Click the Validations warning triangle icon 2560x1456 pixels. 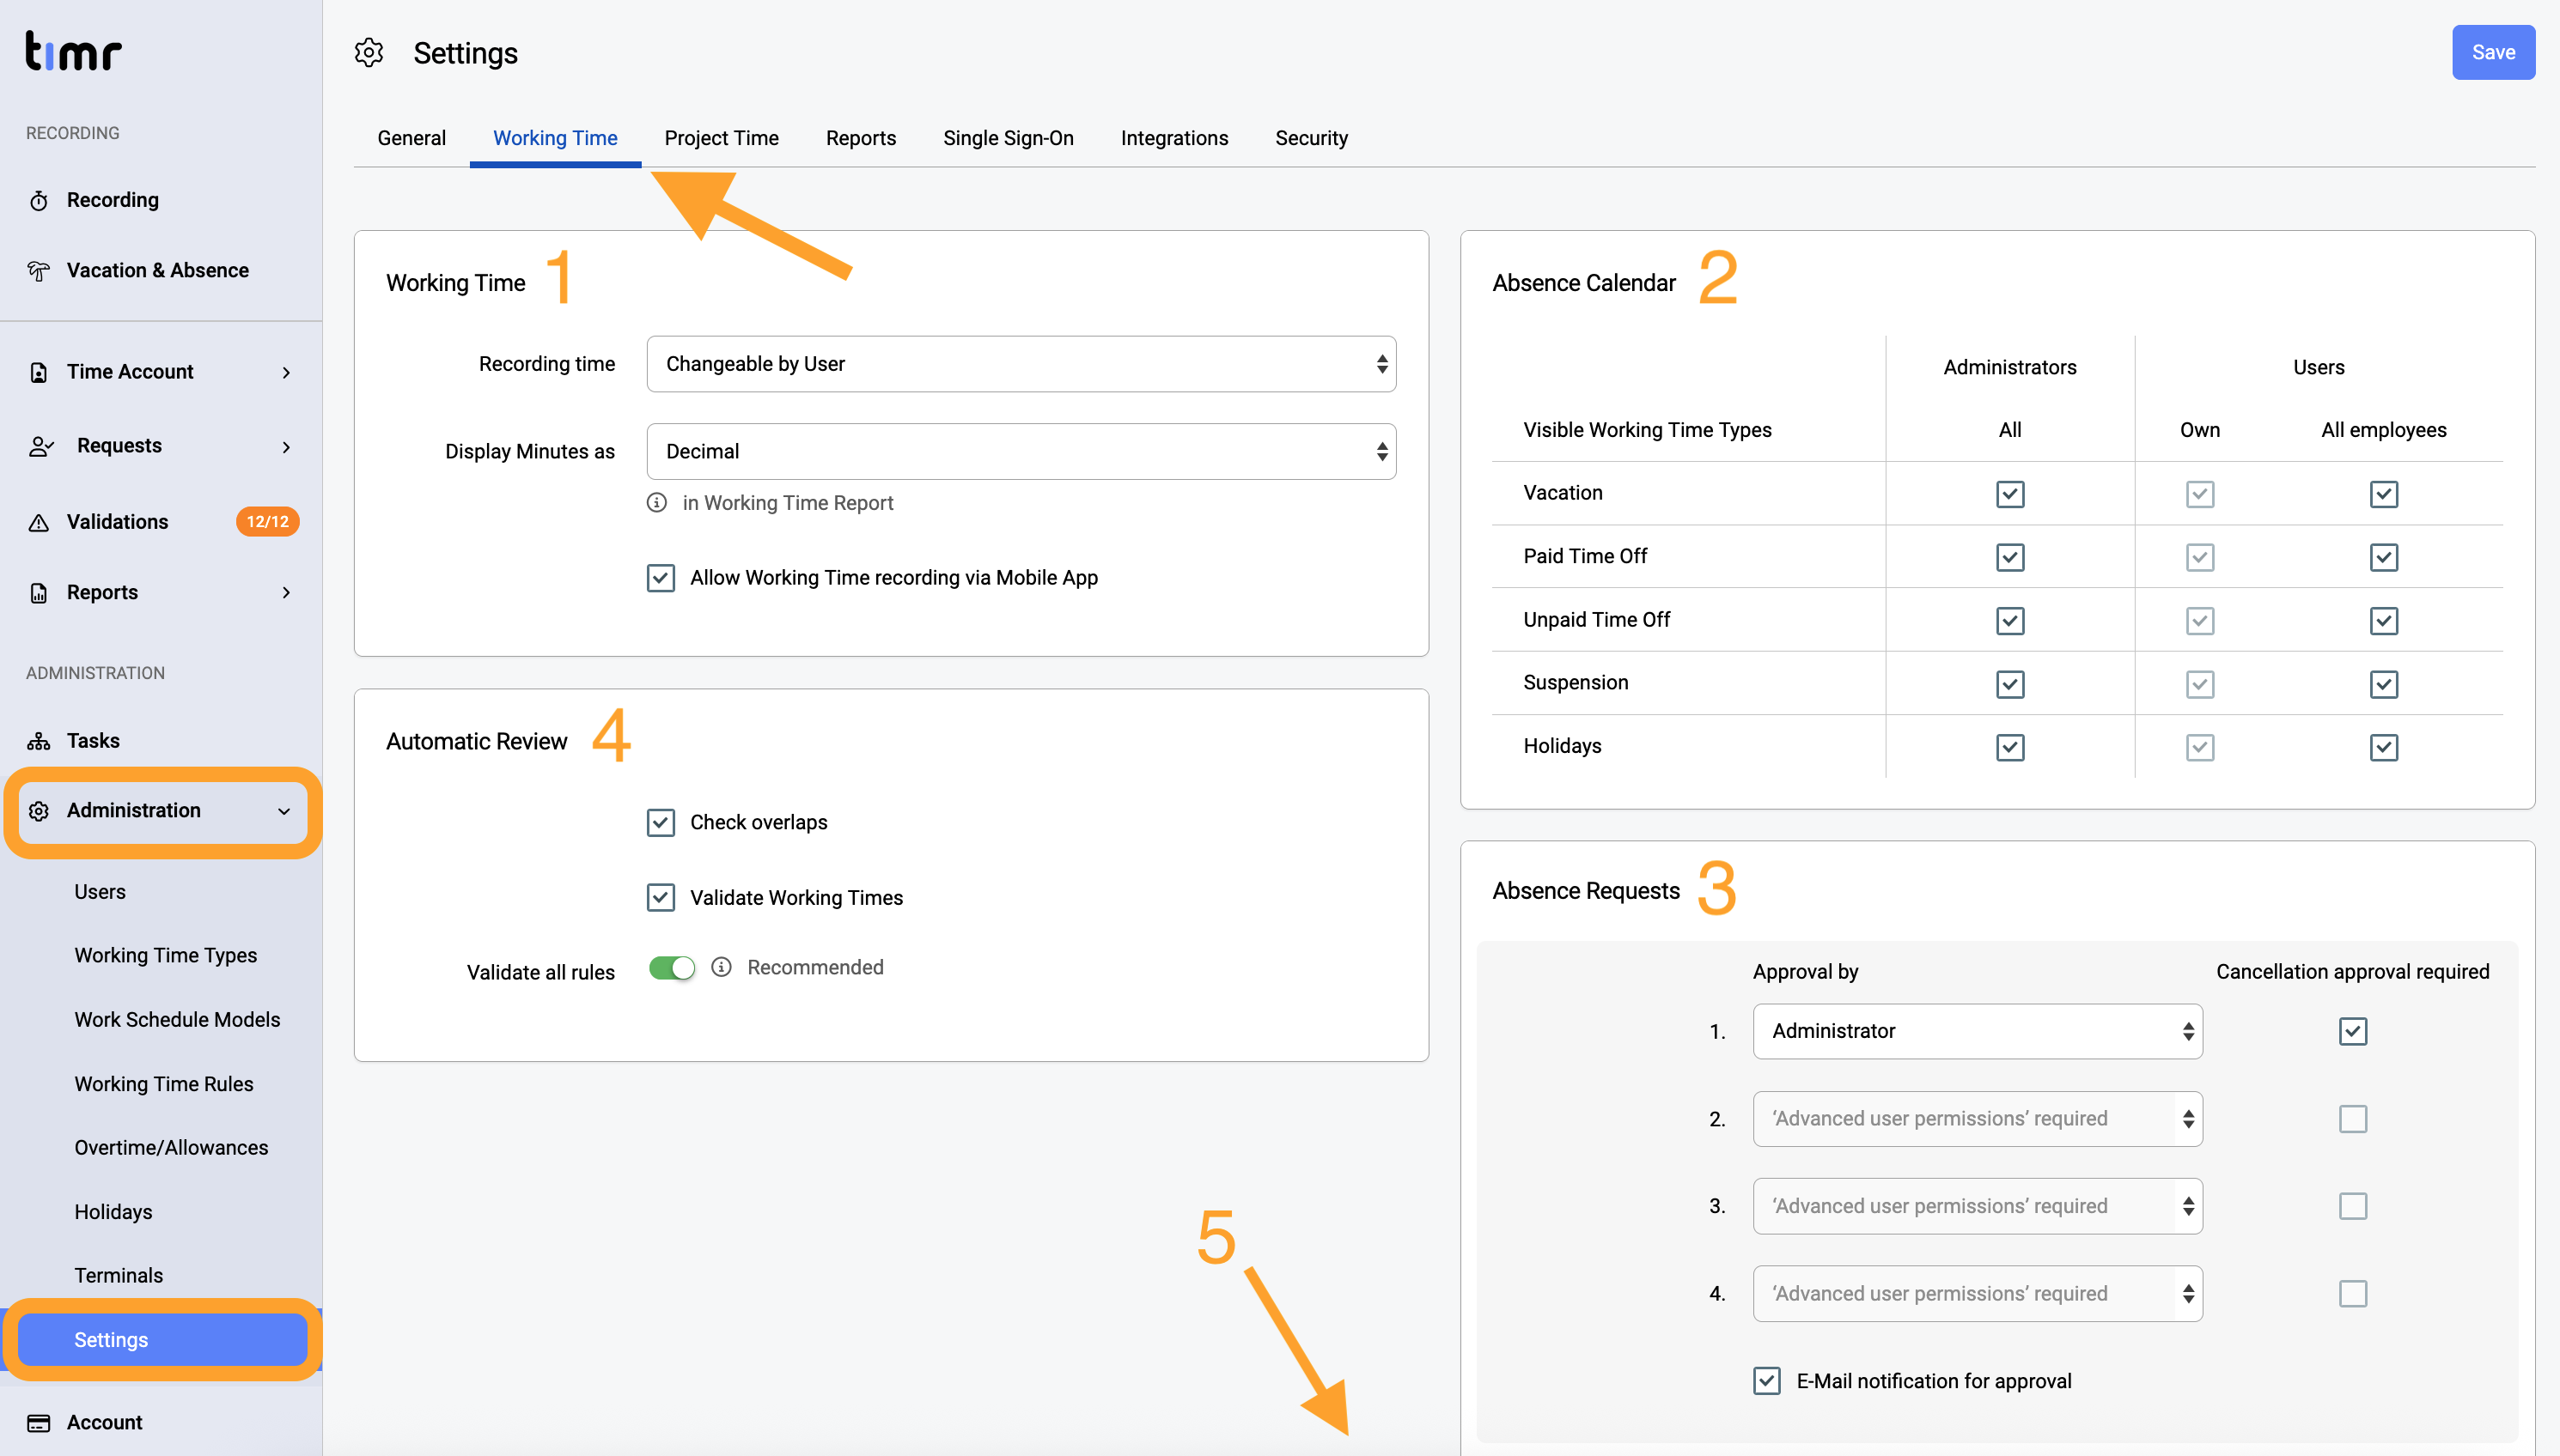pyautogui.click(x=39, y=522)
